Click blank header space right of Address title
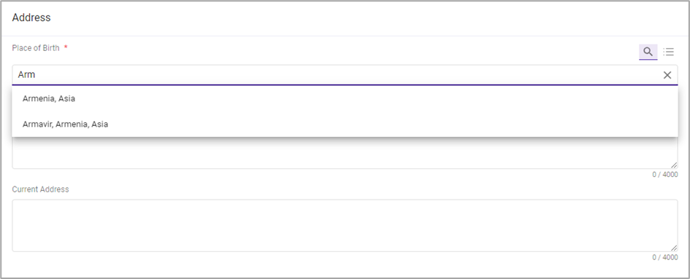 369,17
